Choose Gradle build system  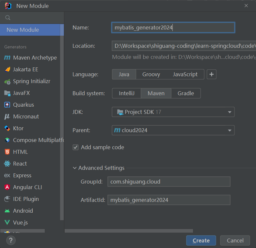point(186,93)
